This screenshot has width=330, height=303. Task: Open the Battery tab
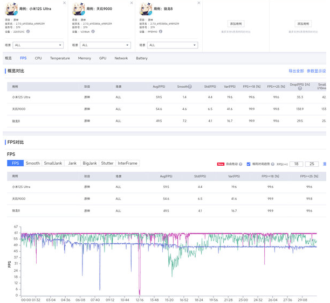142,58
